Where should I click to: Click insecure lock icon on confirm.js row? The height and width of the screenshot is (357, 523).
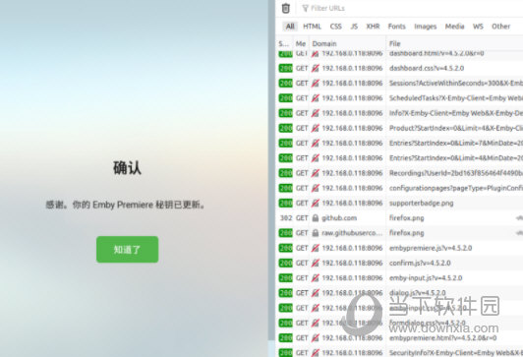point(316,263)
